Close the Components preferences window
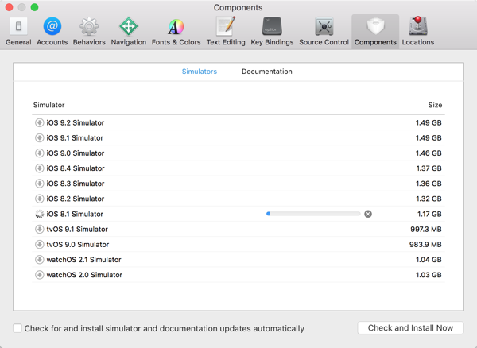The image size is (477, 348). [x=9, y=7]
